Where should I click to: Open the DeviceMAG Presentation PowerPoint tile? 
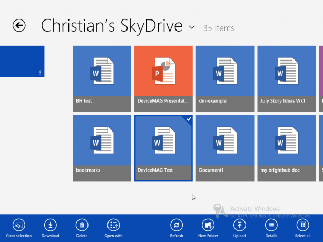[x=163, y=79]
